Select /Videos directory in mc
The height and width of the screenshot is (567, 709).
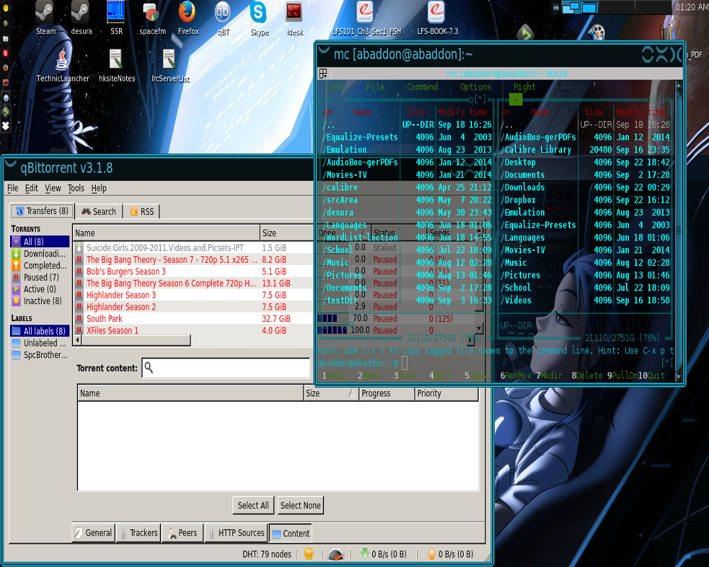click(585, 301)
